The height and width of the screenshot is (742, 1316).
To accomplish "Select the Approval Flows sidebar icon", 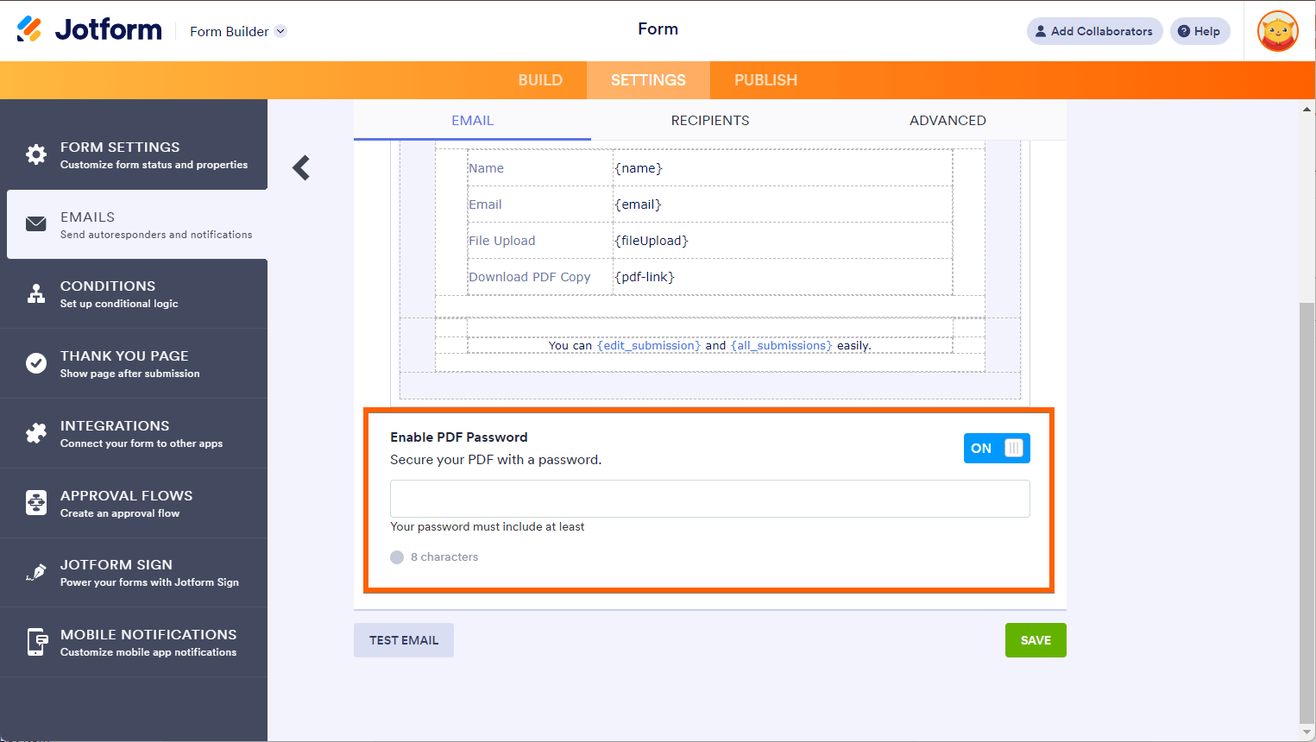I will pos(35,502).
